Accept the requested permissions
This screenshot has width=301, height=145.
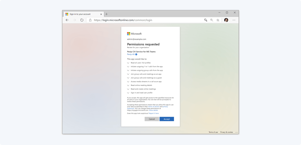[167, 119]
